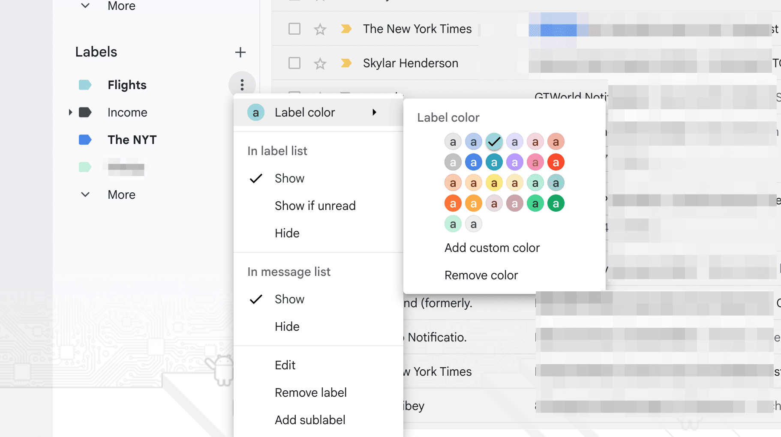Expand the Income label sublabels

70,112
